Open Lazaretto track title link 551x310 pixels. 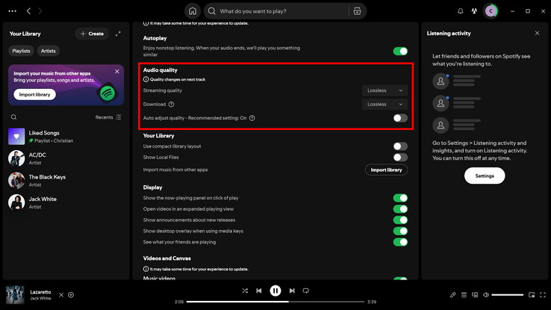(x=40, y=292)
